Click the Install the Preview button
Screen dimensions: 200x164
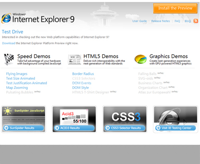click(x=175, y=8)
